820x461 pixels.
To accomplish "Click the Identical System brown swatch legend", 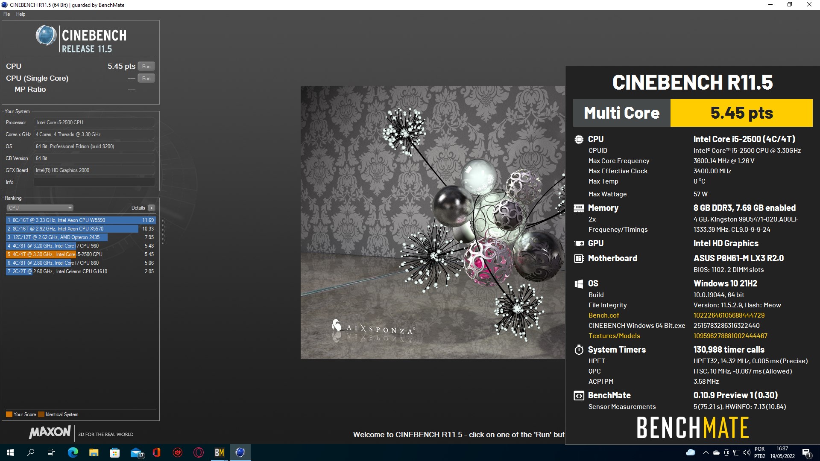I will [x=41, y=414].
